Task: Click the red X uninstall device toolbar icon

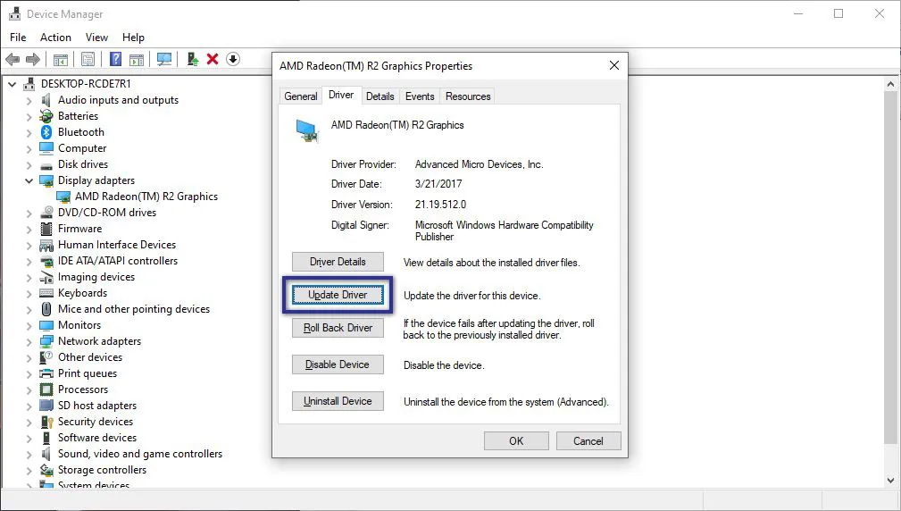Action: [x=213, y=59]
